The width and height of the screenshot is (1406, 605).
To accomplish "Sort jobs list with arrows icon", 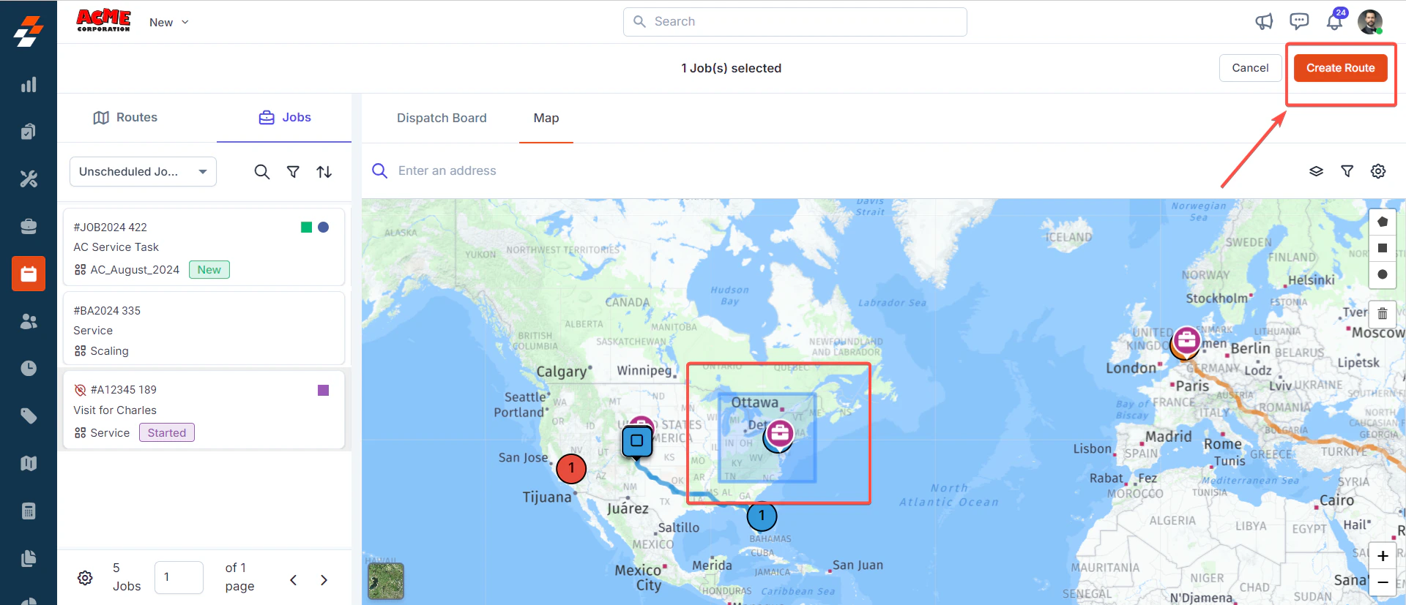I will [x=324, y=172].
